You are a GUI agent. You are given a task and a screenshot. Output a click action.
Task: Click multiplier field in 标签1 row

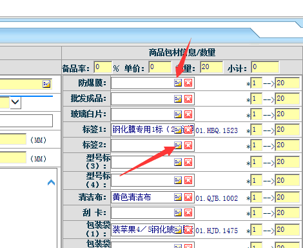(257, 130)
